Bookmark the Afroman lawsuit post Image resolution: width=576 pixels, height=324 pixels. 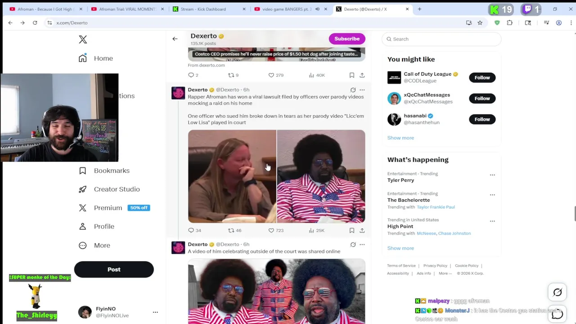click(352, 230)
